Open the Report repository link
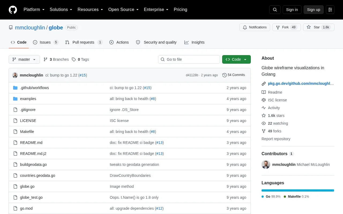The height and width of the screenshot is (214, 343). tap(276, 139)
